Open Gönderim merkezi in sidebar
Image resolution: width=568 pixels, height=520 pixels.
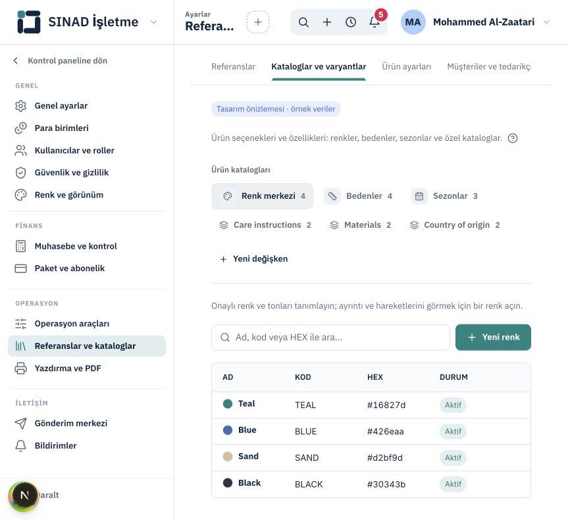87,423
